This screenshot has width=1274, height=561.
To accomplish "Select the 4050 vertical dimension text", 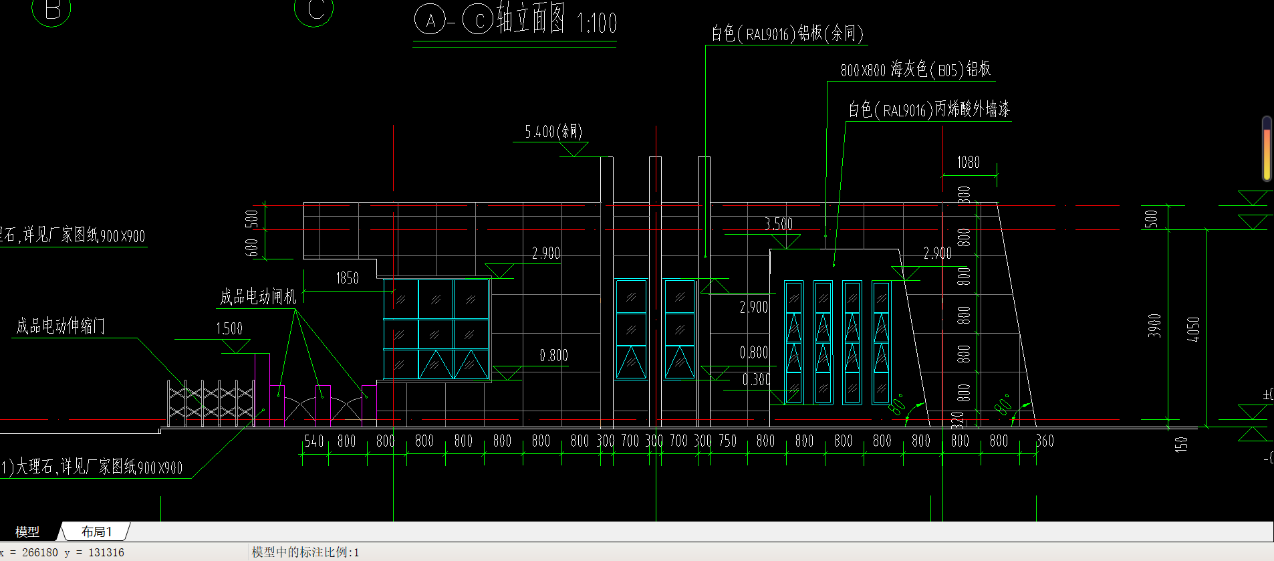I will pyautogui.click(x=1193, y=329).
